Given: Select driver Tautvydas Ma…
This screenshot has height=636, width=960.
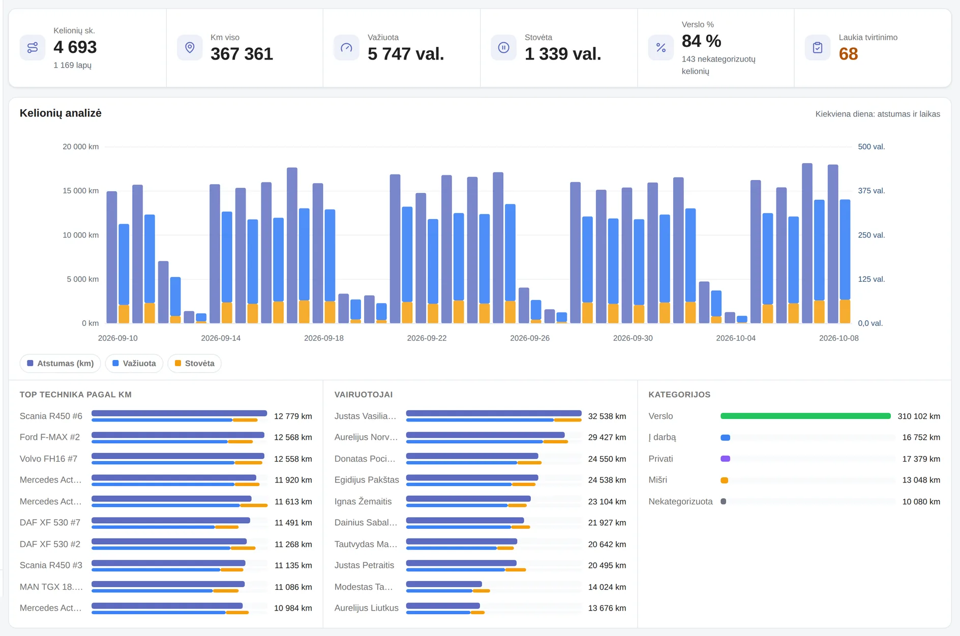Looking at the screenshot, I should (480, 544).
